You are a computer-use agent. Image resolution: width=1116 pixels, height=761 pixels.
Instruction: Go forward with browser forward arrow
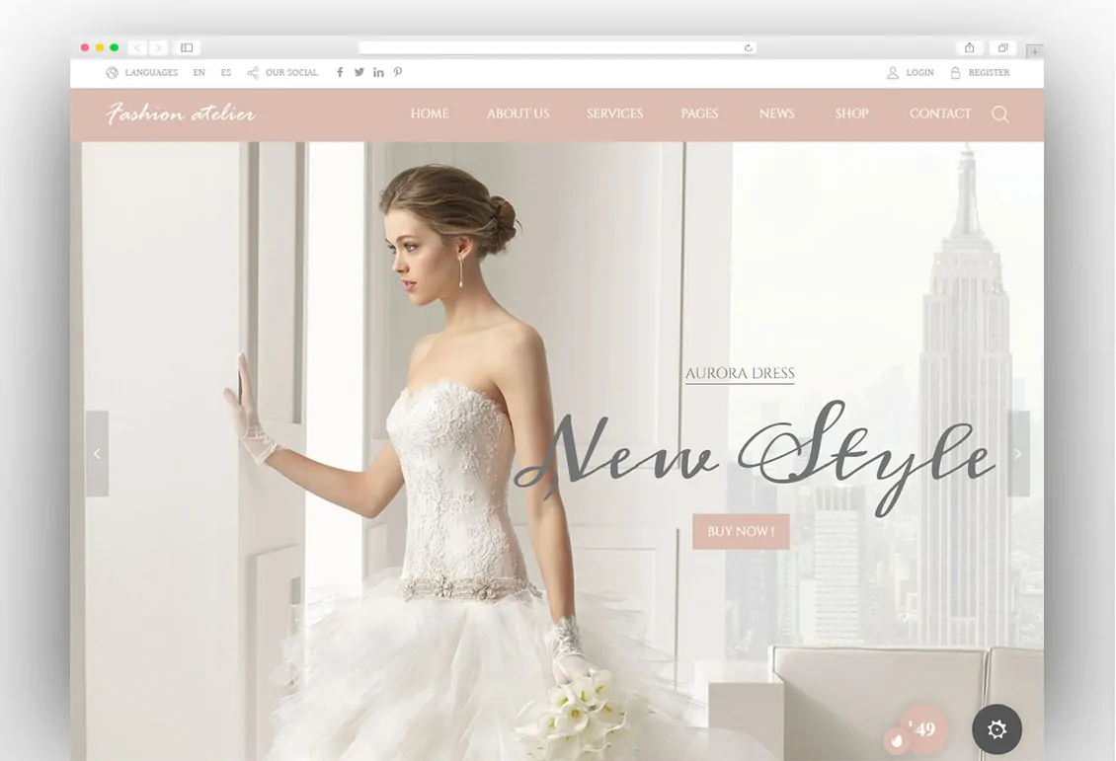tap(159, 47)
